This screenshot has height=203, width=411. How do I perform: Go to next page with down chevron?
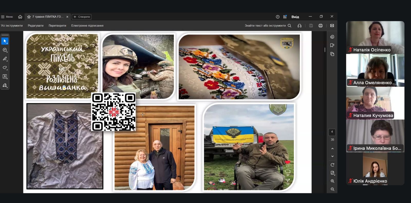332,156
